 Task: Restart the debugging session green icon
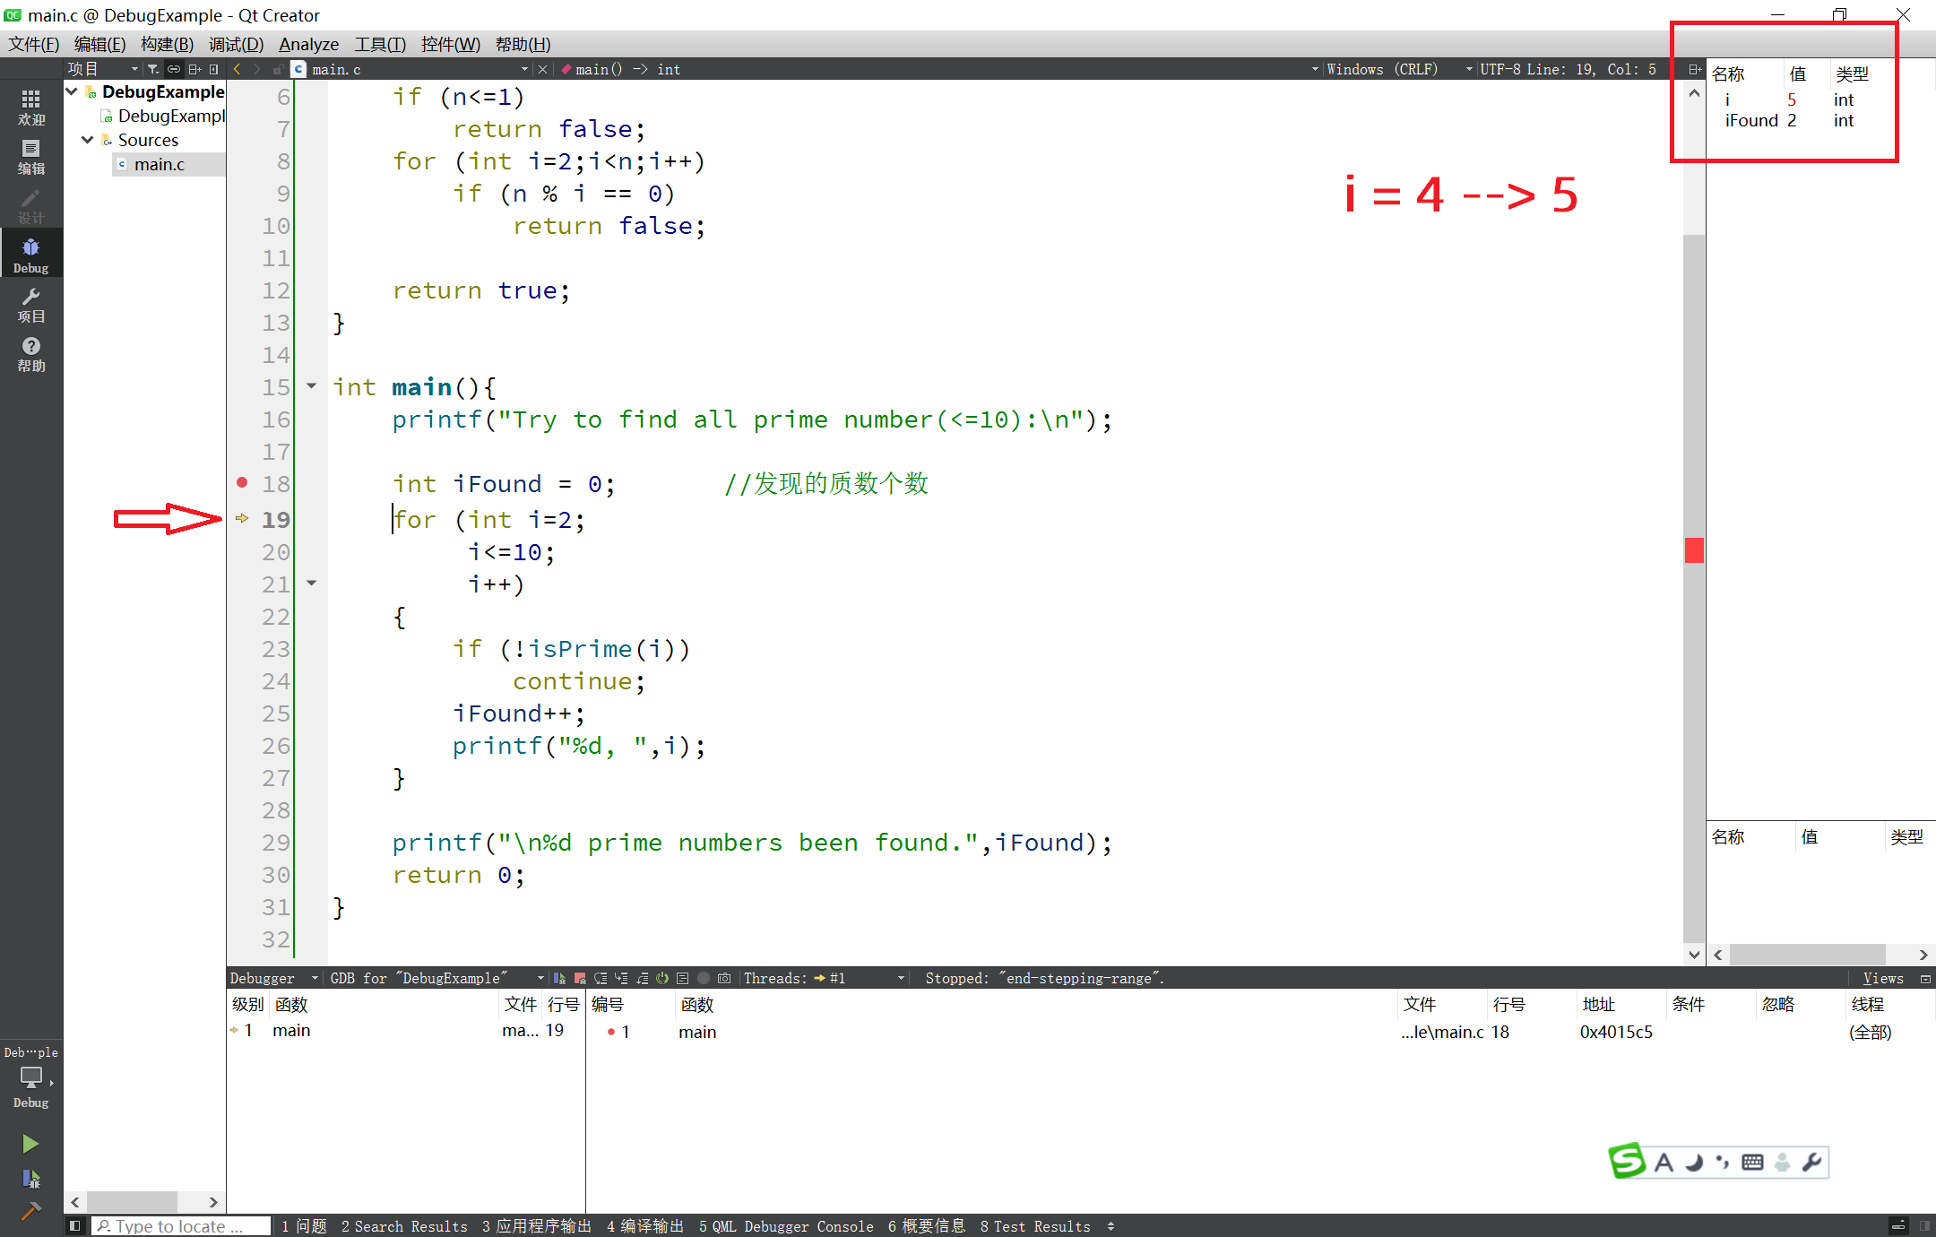[662, 978]
